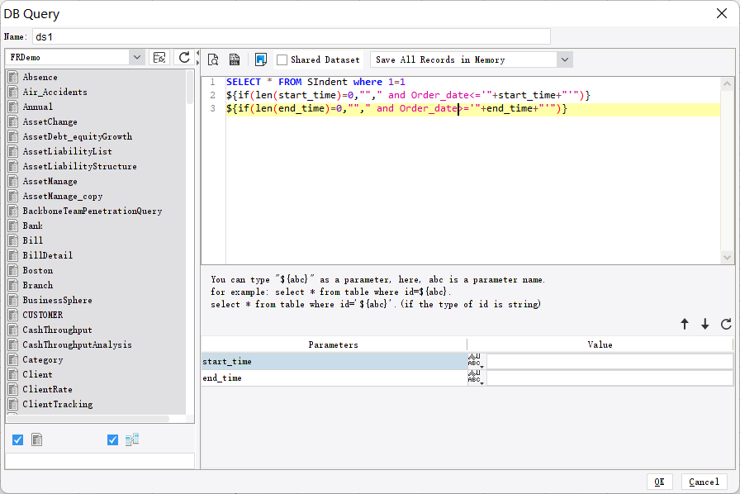Select the Client table
Screen dimensions: 740x494
38,374
